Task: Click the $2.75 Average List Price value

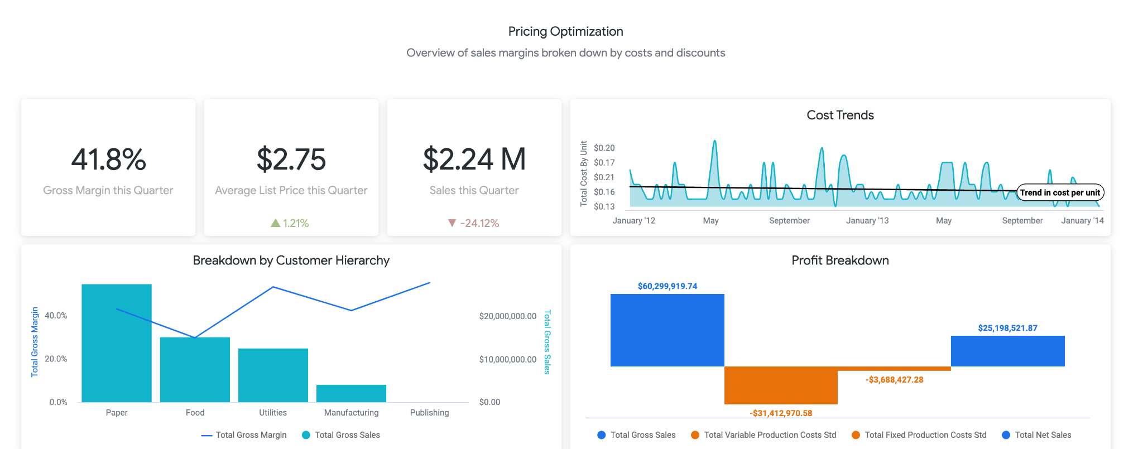Action: [x=291, y=160]
